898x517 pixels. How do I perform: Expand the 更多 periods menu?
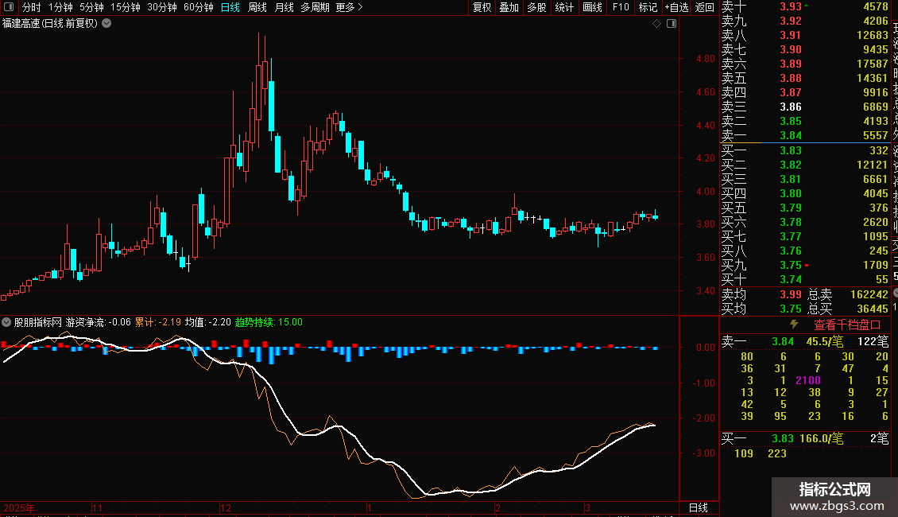tap(350, 7)
